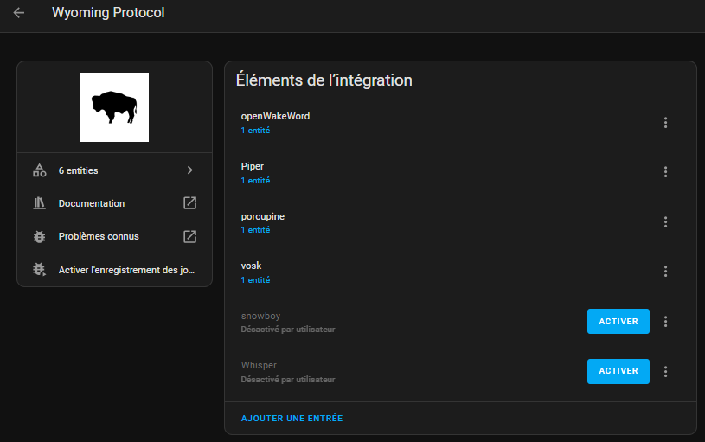The width and height of the screenshot is (705, 442).
Task: Open Problèmes connus external link icon
Action: tap(189, 236)
